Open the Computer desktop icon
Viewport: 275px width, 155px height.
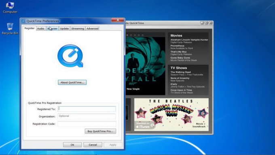pyautogui.click(x=10, y=7)
